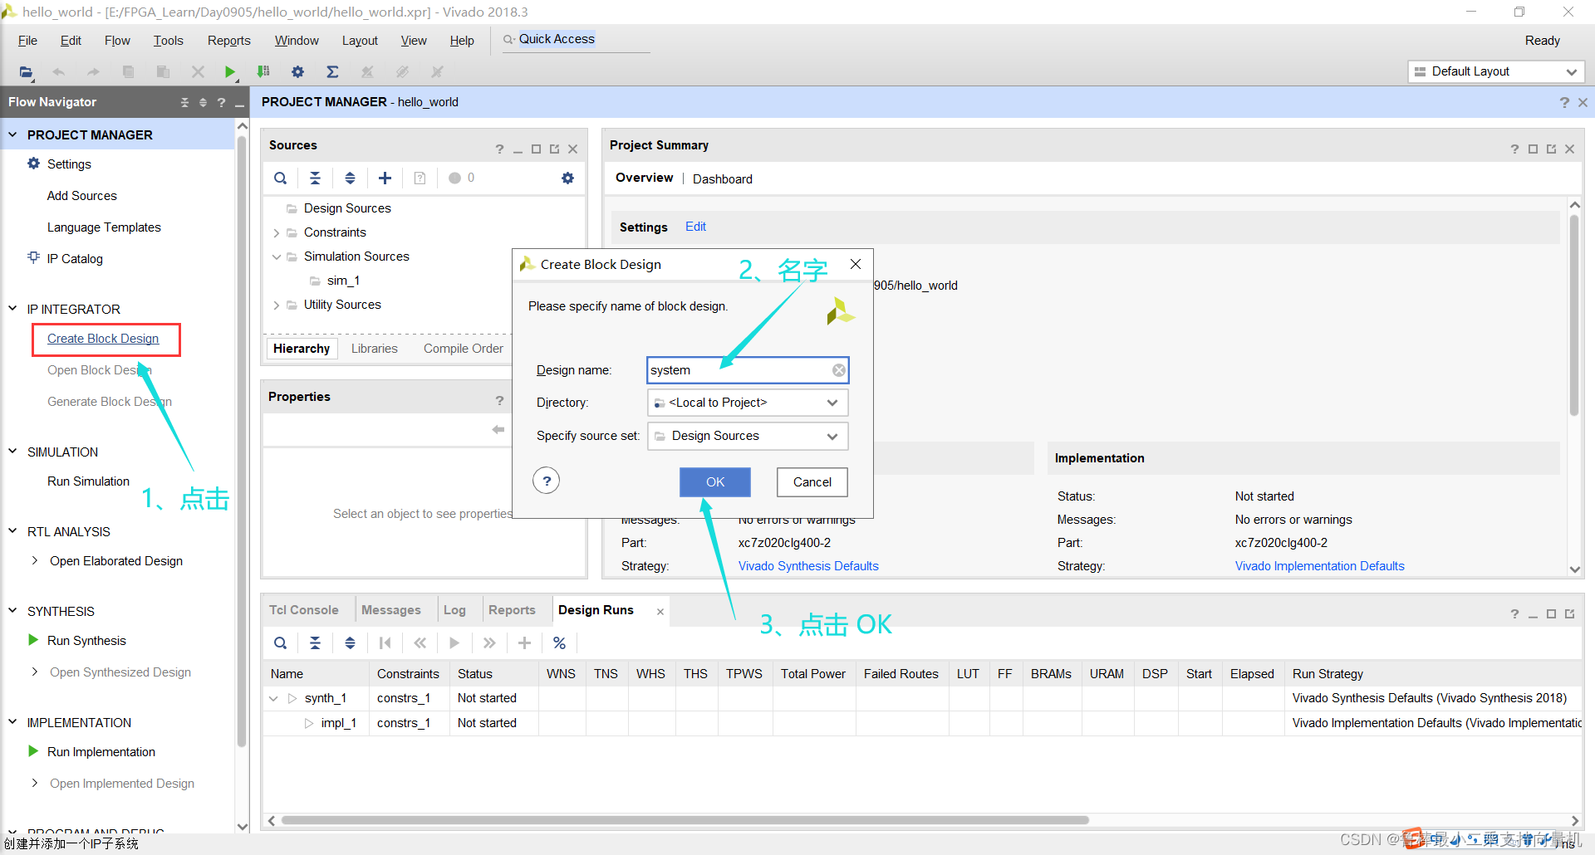Select the impl_1 run row
The height and width of the screenshot is (855, 1595).
tap(922, 723)
